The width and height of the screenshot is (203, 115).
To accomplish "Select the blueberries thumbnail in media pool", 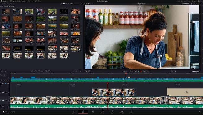I will (6, 26).
